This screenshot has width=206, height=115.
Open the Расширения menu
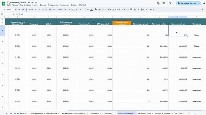coord(64,5)
